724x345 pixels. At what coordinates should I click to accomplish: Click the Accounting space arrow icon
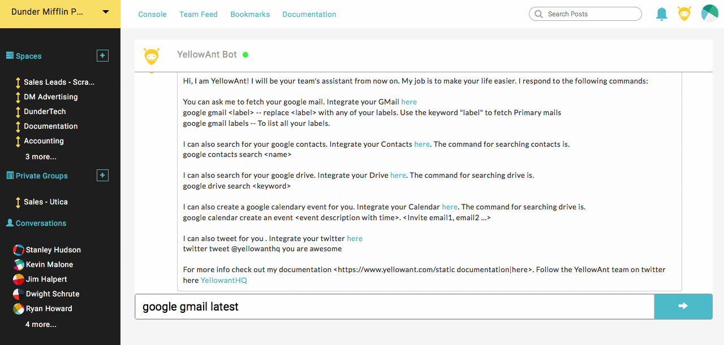pyautogui.click(x=18, y=141)
